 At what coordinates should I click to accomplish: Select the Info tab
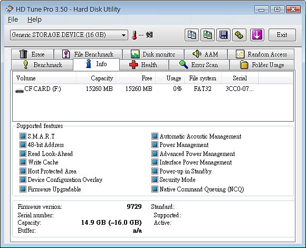pyautogui.click(x=96, y=64)
